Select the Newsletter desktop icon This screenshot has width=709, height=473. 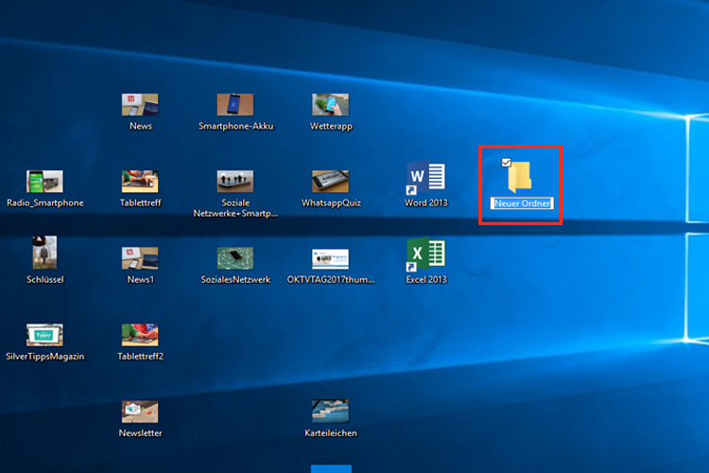(140, 412)
